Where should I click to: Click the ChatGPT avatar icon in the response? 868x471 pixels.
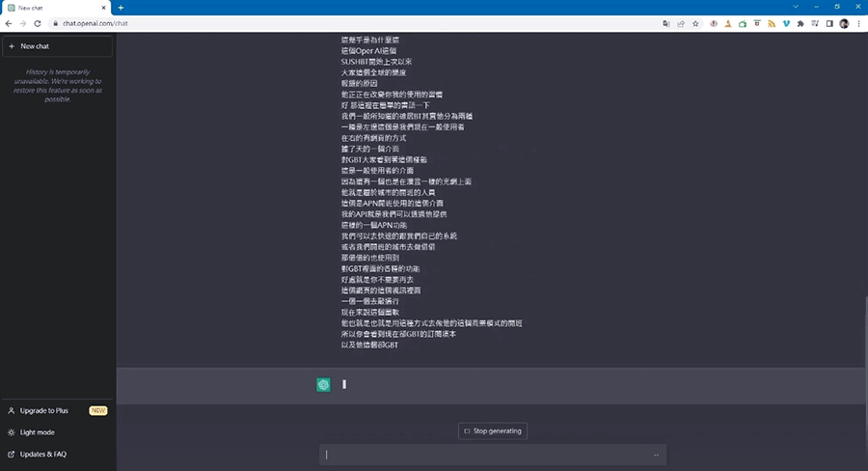pyautogui.click(x=323, y=384)
